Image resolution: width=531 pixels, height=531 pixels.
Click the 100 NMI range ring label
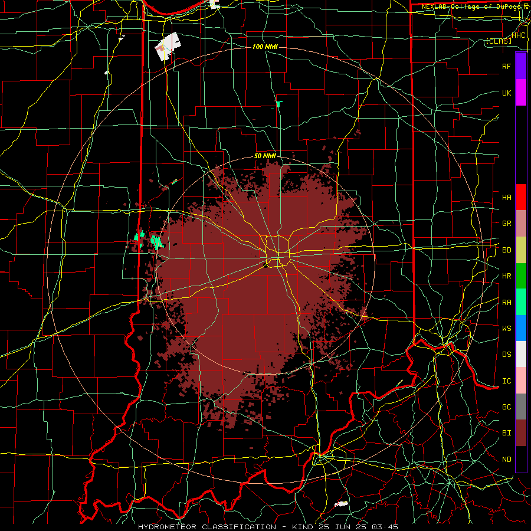click(x=265, y=47)
